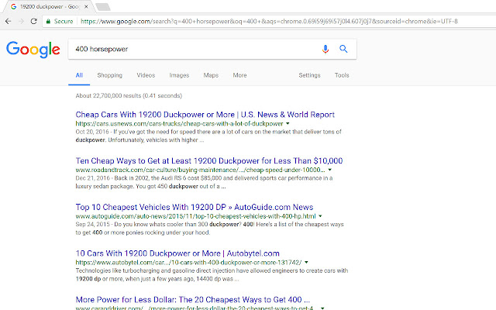Click the browser back arrow
496x310 pixels.
(x=9, y=21)
